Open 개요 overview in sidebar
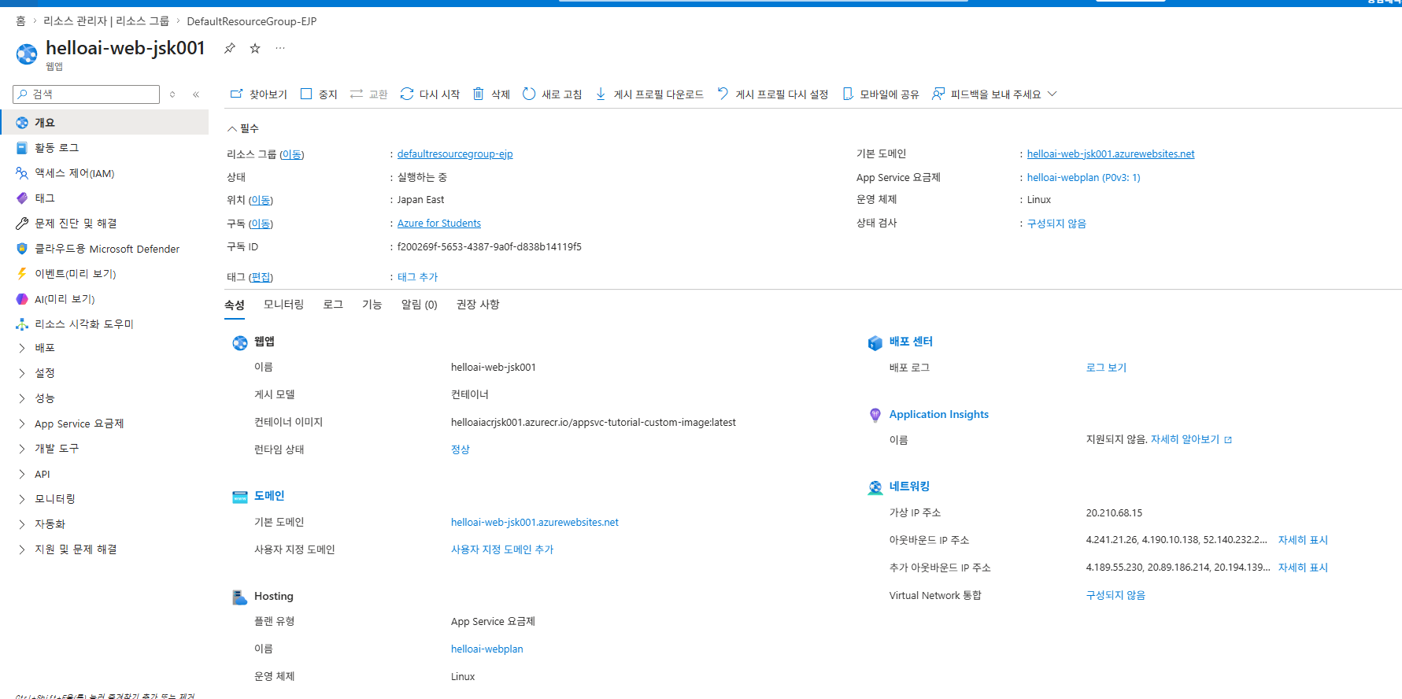The width and height of the screenshot is (1402, 699). pyautogui.click(x=105, y=123)
